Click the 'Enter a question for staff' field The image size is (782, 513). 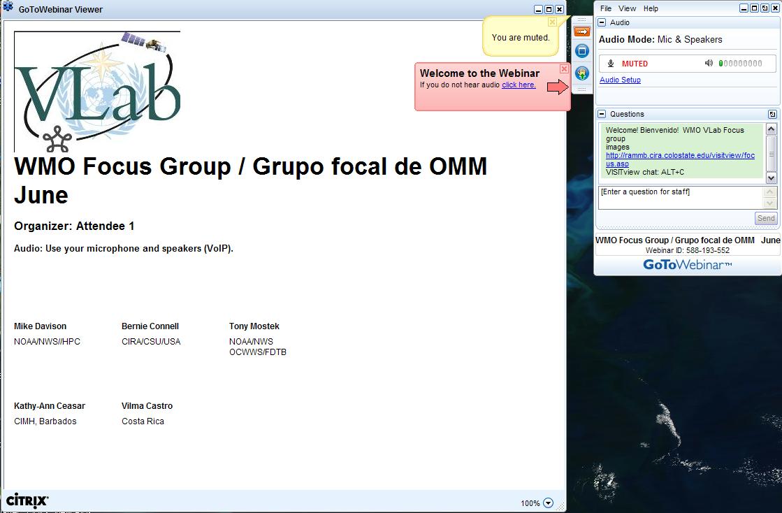click(675, 196)
